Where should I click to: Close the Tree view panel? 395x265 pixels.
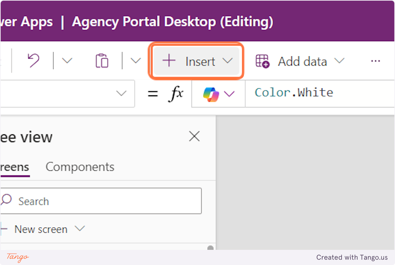pos(194,136)
